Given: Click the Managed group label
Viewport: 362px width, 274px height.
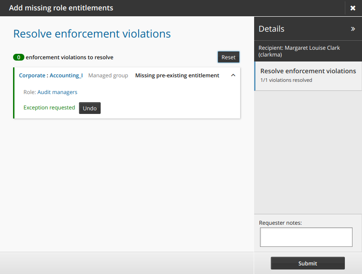Looking at the screenshot, I should click(108, 75).
